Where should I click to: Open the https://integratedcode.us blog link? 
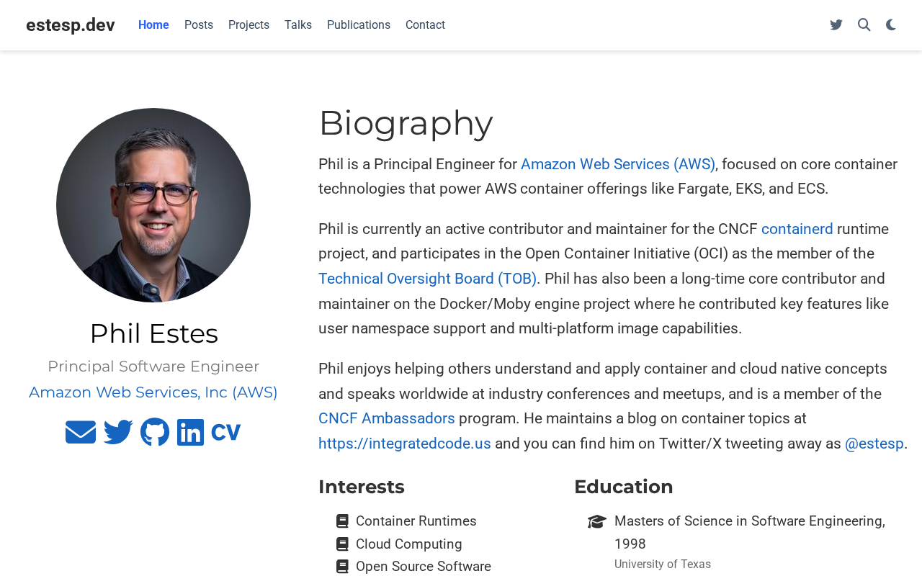tap(405, 444)
